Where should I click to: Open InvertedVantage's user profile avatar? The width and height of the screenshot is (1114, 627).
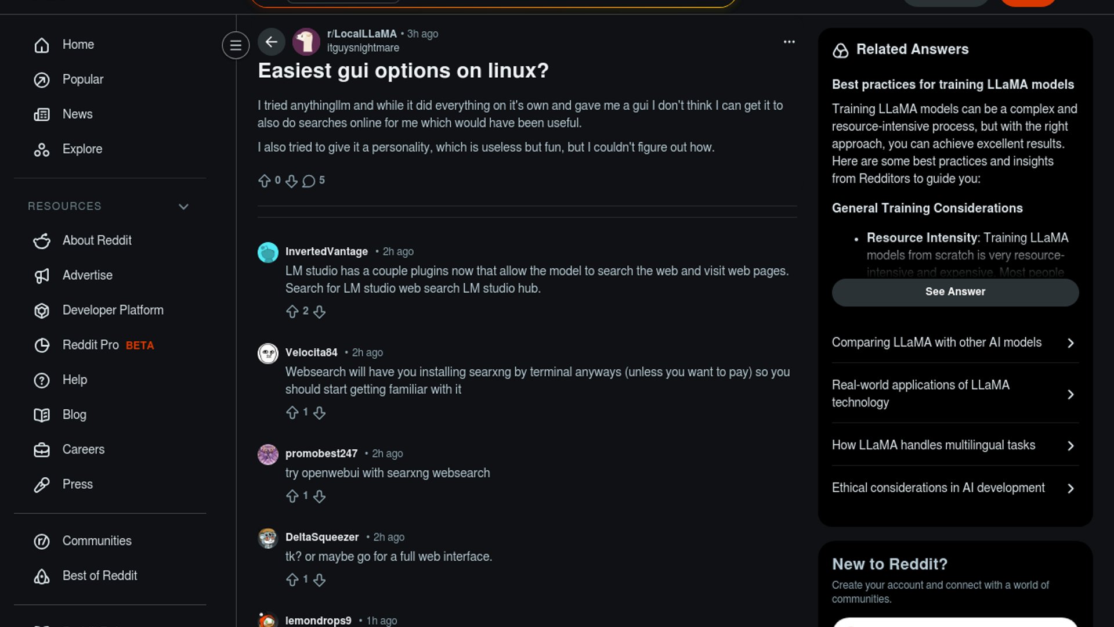(268, 253)
